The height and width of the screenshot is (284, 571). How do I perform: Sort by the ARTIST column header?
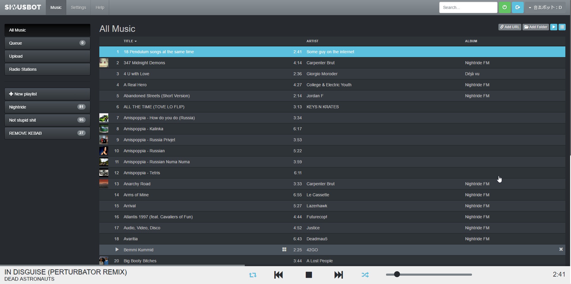pyautogui.click(x=312, y=41)
